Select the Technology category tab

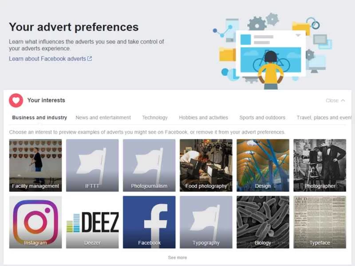tap(154, 117)
